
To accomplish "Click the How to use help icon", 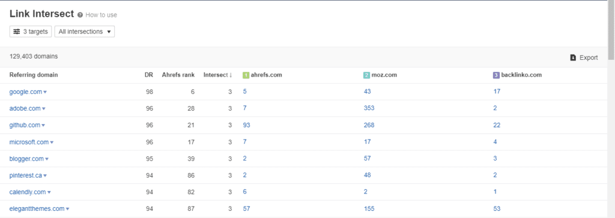I will coord(80,15).
